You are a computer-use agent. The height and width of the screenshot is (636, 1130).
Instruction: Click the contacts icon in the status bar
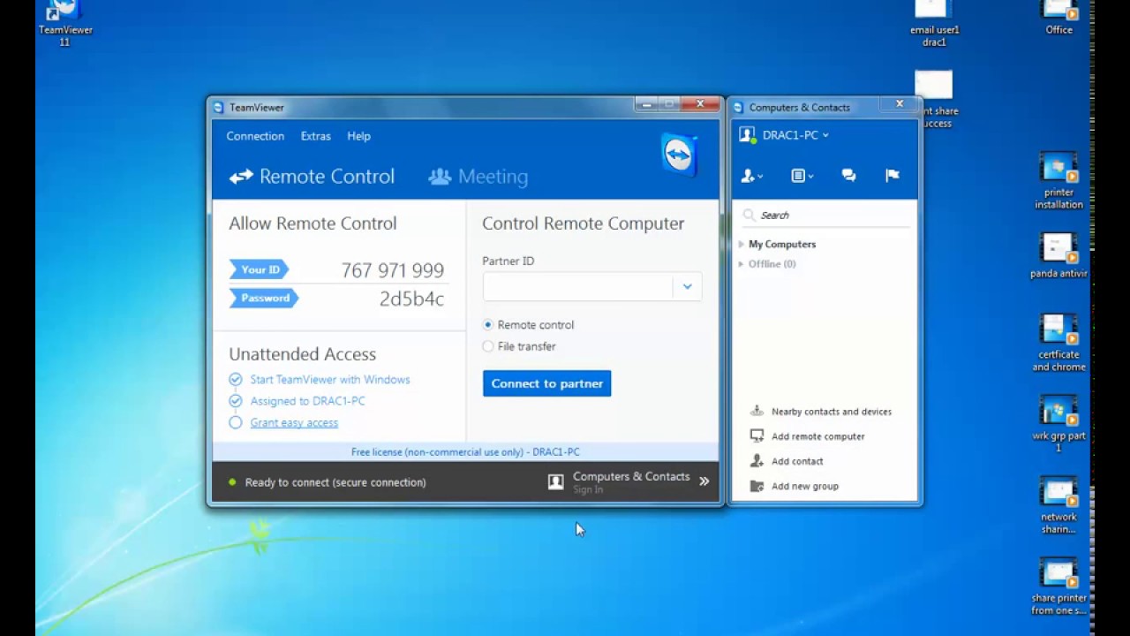click(x=555, y=481)
